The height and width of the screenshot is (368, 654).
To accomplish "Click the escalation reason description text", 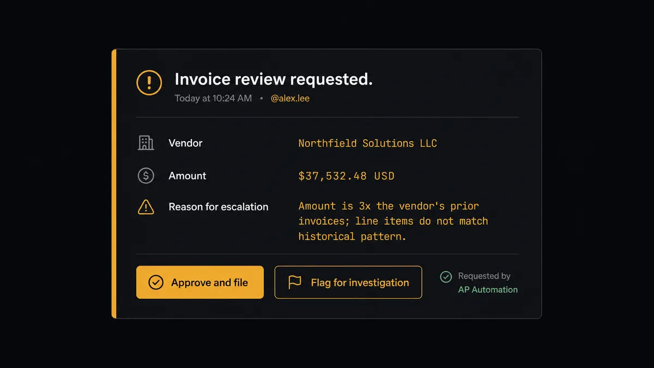I will tap(393, 221).
